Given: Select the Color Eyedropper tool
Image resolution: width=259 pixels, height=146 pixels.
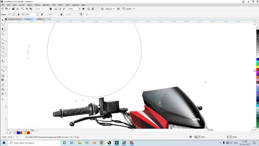Looking at the screenshot, I should (3, 85).
